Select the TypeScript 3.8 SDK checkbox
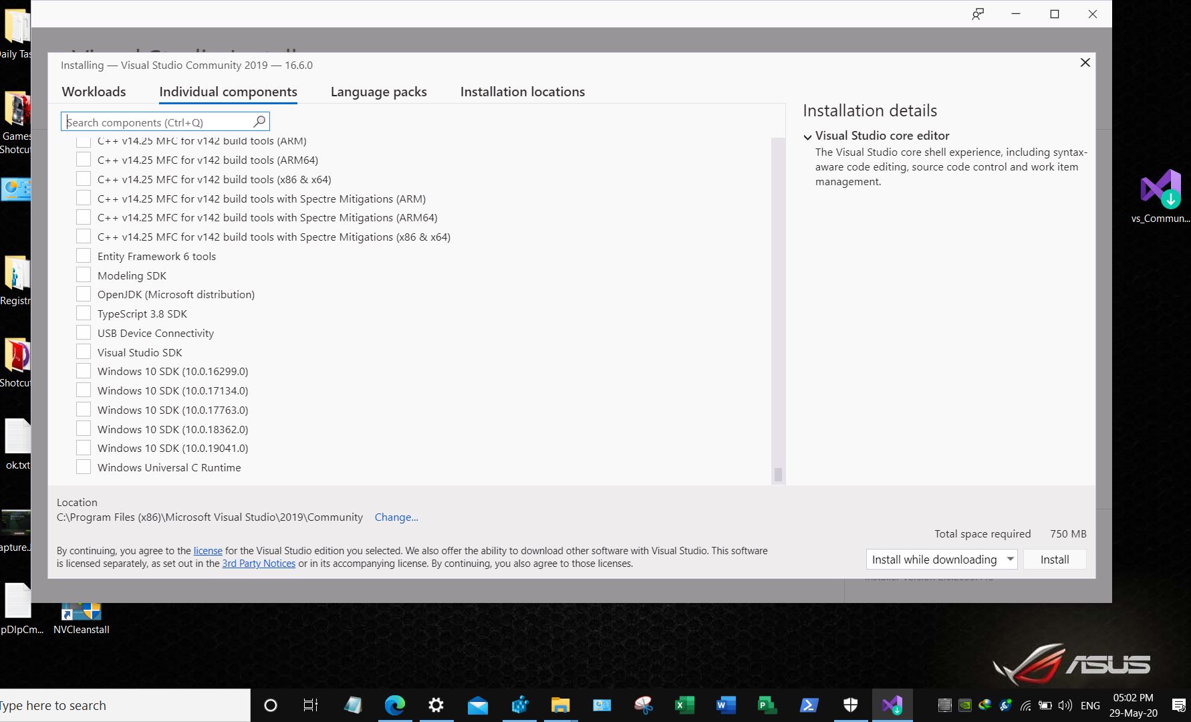 pyautogui.click(x=84, y=312)
